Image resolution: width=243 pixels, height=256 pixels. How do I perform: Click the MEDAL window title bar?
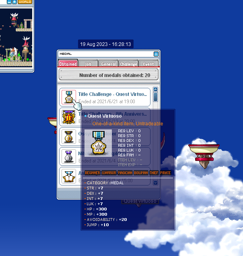105,54
